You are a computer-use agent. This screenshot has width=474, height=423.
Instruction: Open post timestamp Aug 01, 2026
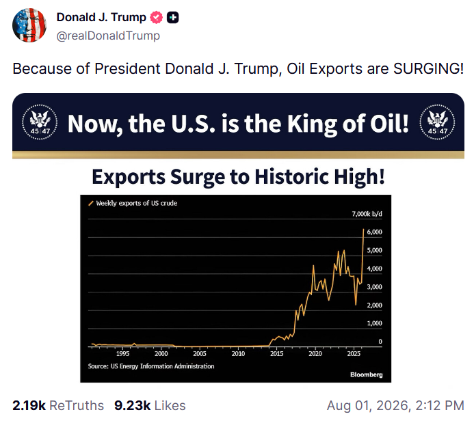pyautogui.click(x=395, y=405)
